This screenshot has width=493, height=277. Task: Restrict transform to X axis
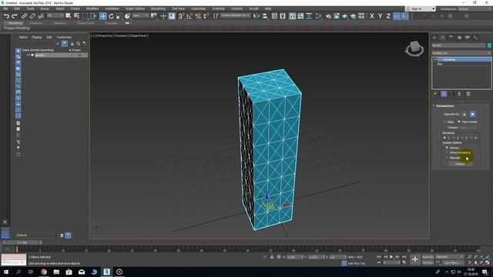372,16
